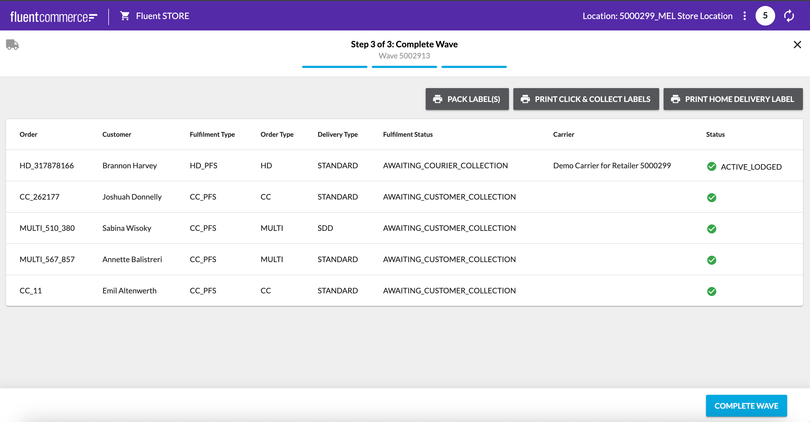Click ACTIVE_LODGED status check icon
The width and height of the screenshot is (810, 422).
tap(711, 166)
